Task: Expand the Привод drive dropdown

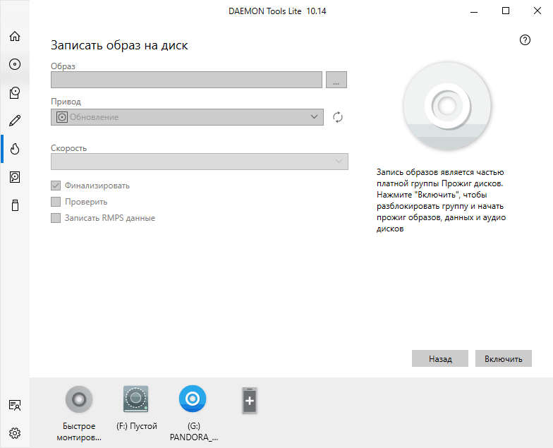Action: 187,117
